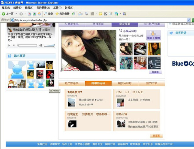Open the Back button history dropdown arrow
Viewport: 194px width, 149px height.
point(16,14)
